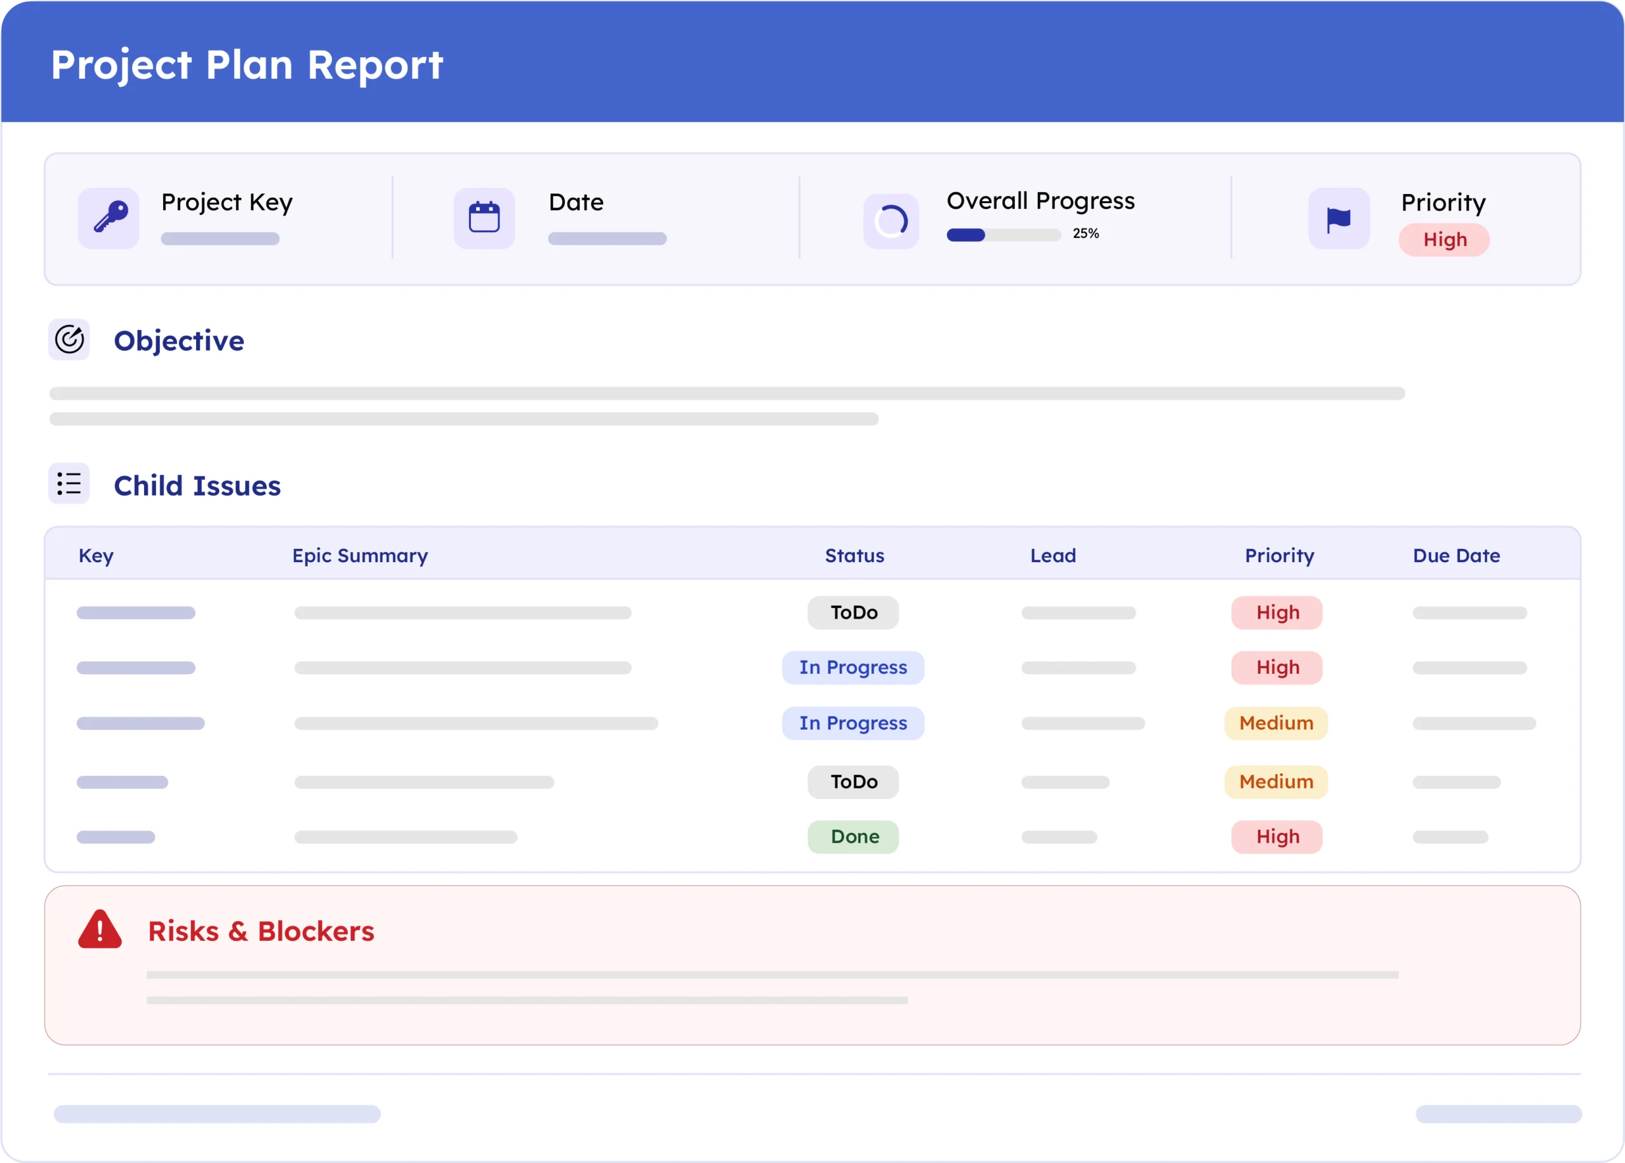Click the Objective section heading

click(x=179, y=341)
